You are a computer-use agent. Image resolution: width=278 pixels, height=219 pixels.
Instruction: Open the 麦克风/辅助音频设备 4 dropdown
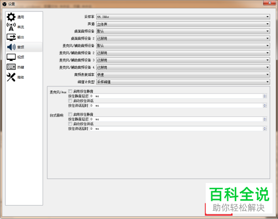[x=183, y=67]
